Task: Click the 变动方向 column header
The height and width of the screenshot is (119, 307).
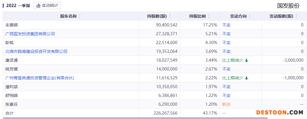Action: (x=238, y=16)
